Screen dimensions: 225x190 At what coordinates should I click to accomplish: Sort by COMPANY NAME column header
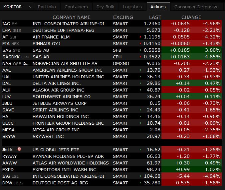coord(72,17)
